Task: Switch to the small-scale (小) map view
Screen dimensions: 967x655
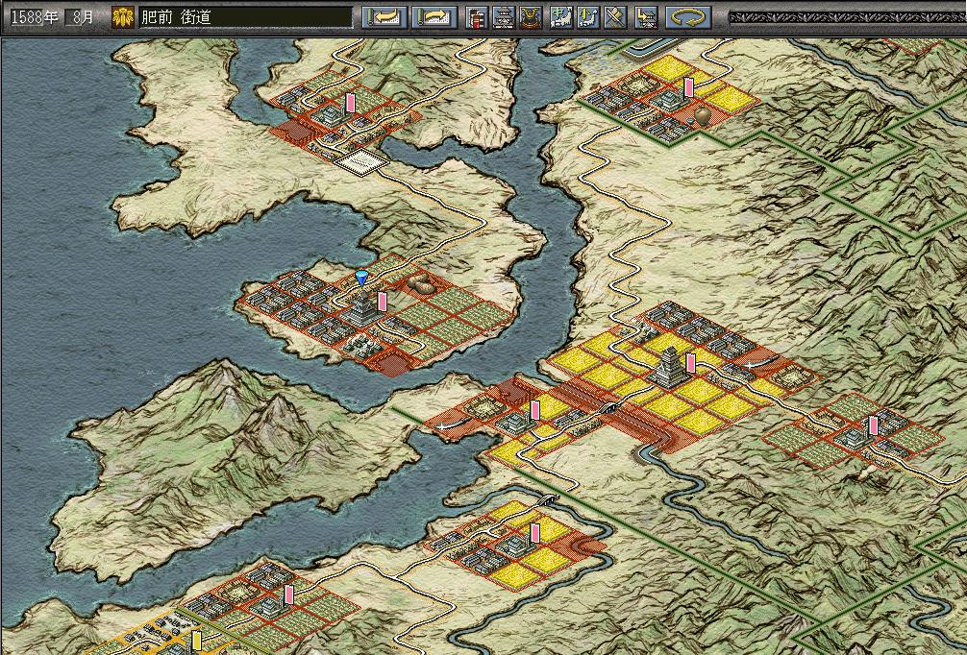Action: (x=587, y=17)
